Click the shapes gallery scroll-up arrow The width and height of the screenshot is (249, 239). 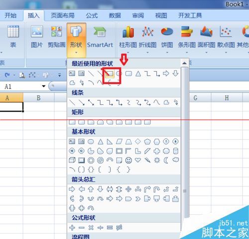pos(184,63)
